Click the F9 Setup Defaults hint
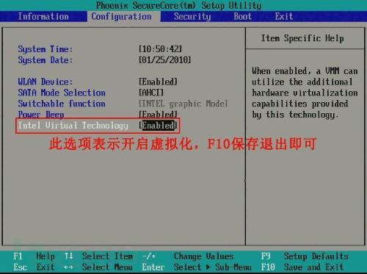Image resolution: width=367 pixels, height=274 pixels. [x=305, y=256]
